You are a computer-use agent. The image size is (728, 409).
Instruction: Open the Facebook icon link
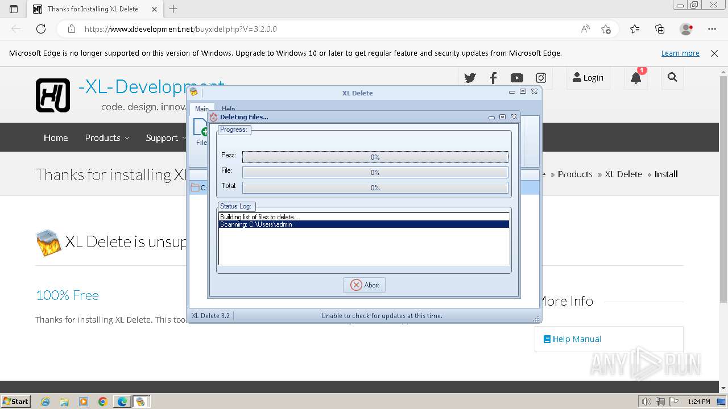[x=493, y=78]
